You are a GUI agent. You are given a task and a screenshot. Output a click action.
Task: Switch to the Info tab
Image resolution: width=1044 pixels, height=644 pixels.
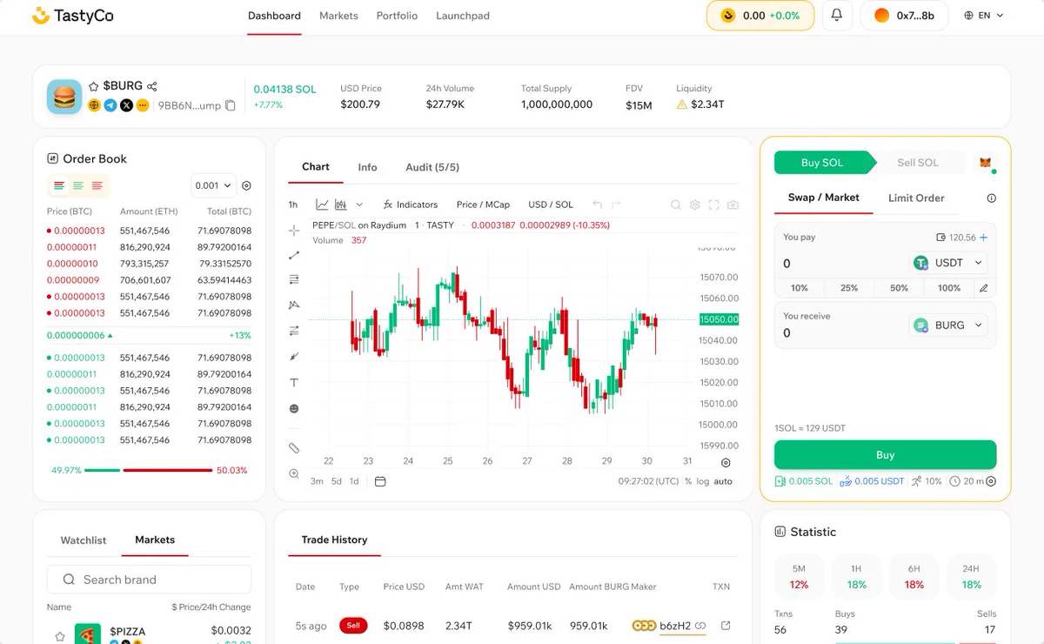click(367, 167)
